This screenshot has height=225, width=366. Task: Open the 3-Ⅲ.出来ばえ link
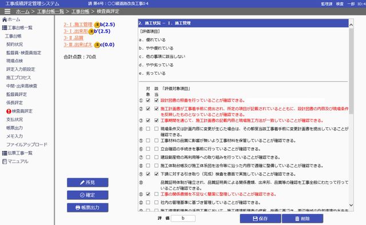pos(78,45)
